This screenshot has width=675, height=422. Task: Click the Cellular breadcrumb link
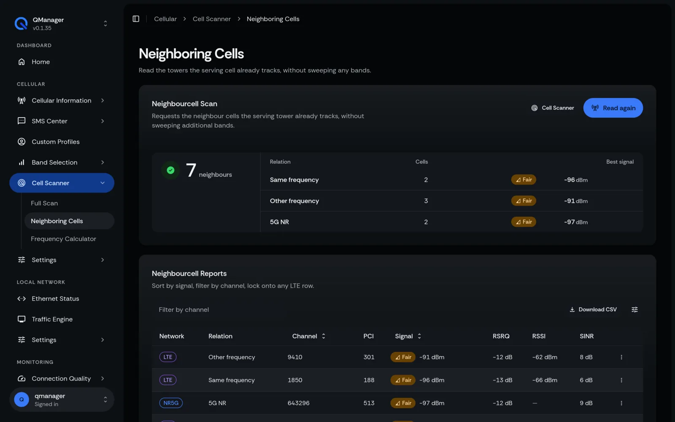(165, 19)
